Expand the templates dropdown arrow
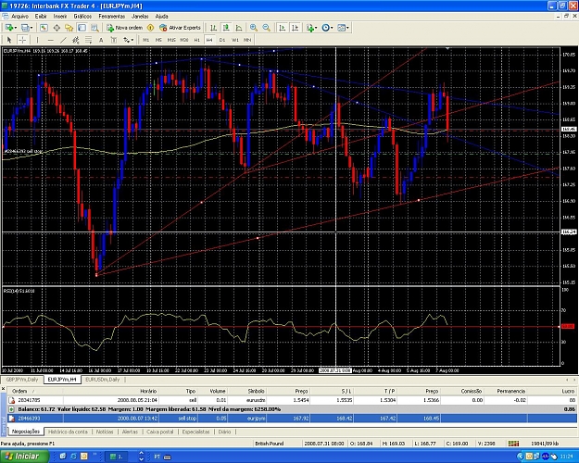 tap(347, 28)
